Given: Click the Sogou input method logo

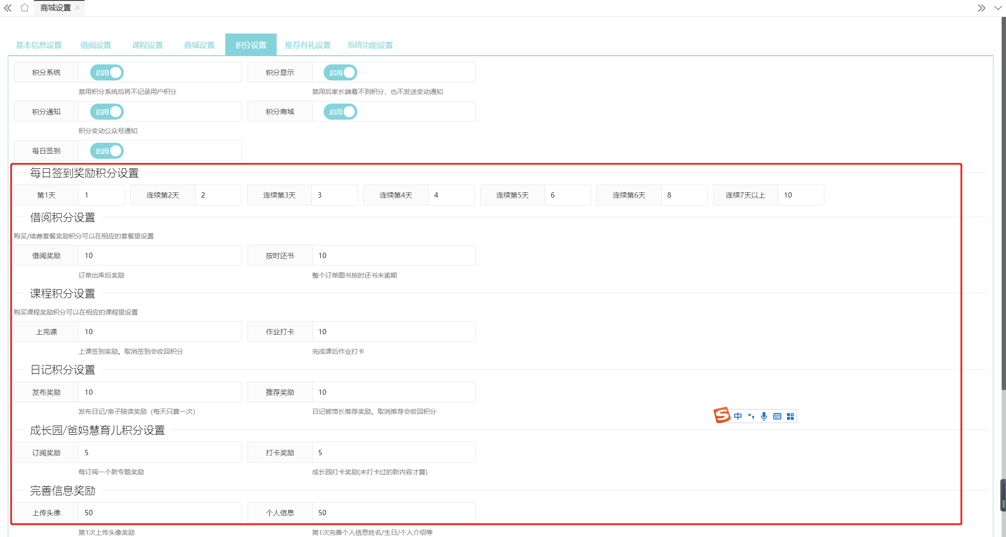Looking at the screenshot, I should point(721,415).
